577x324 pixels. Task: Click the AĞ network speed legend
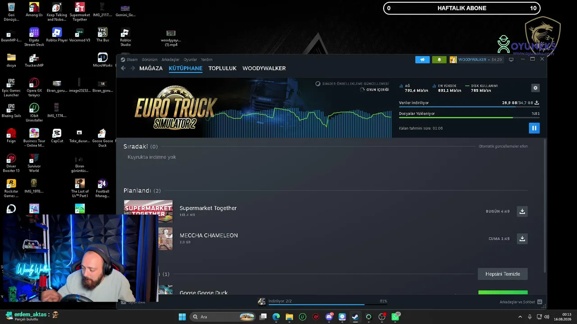tap(413, 88)
